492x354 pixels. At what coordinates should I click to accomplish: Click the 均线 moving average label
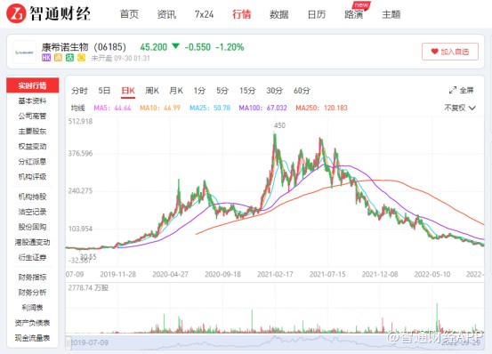point(77,108)
